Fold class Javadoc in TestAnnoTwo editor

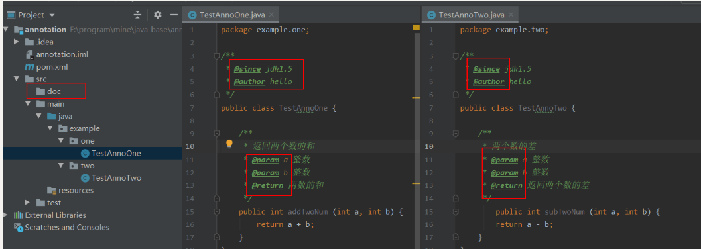456,56
